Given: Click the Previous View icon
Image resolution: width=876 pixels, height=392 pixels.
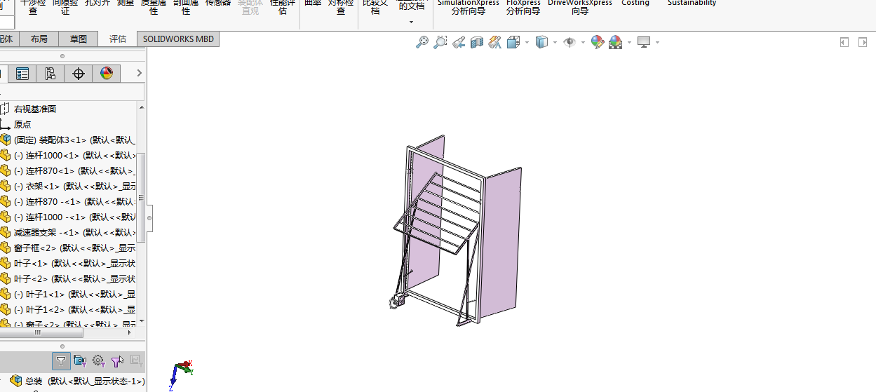Looking at the screenshot, I should (x=459, y=42).
